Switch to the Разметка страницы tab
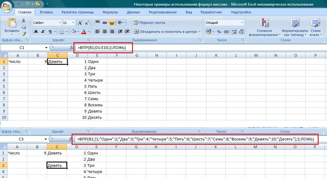This screenshot has width=327, height=178. (77, 12)
